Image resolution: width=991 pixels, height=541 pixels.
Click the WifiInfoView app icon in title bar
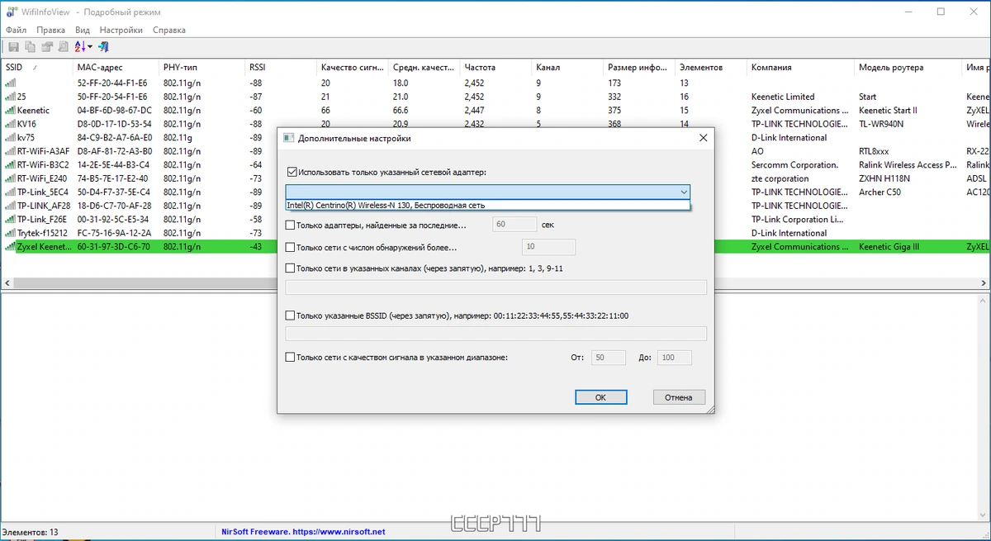(x=11, y=12)
